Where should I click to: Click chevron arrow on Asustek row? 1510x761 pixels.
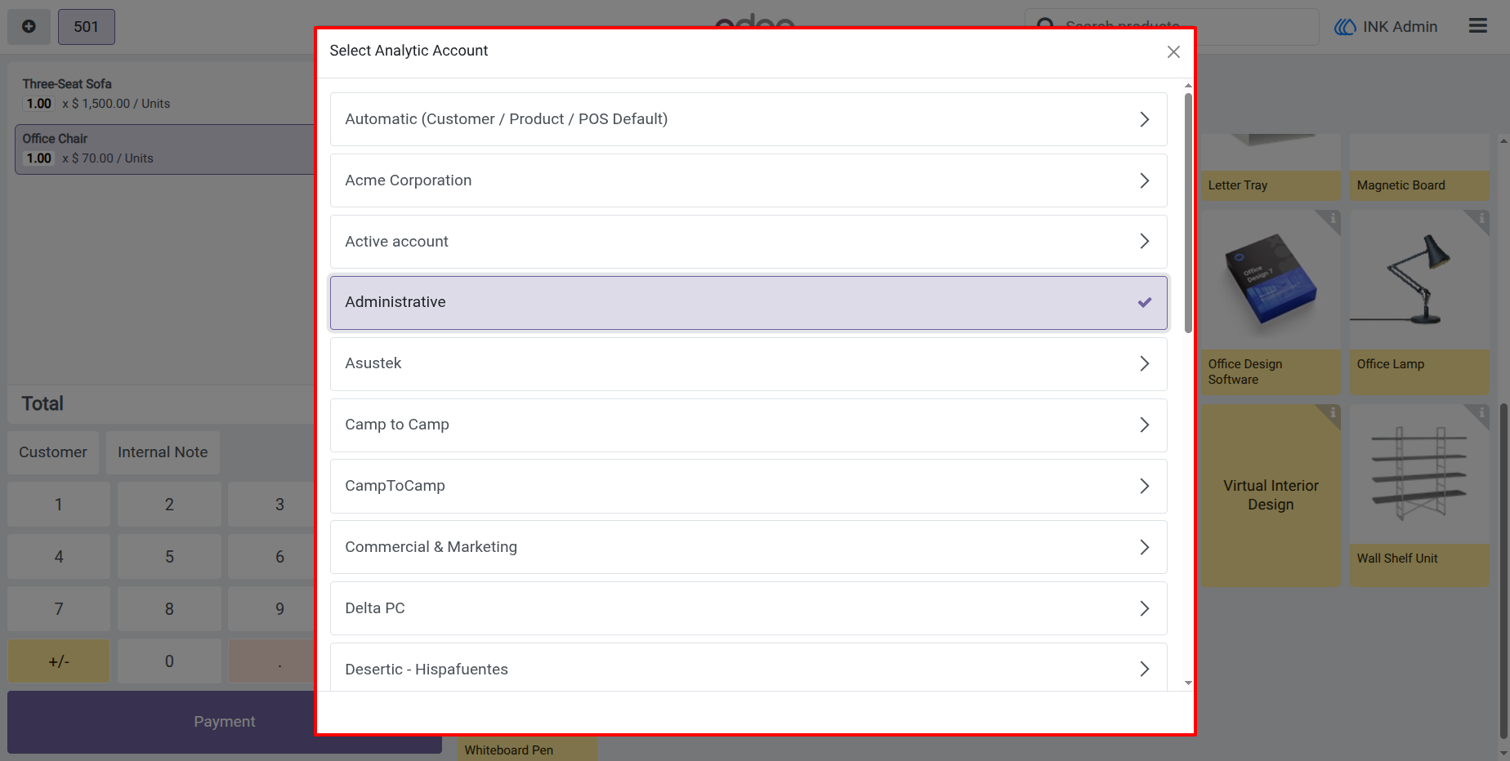tap(1145, 363)
